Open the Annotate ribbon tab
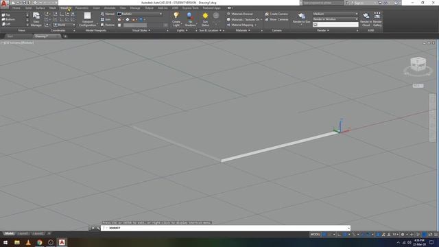439x247 pixels. point(110,8)
